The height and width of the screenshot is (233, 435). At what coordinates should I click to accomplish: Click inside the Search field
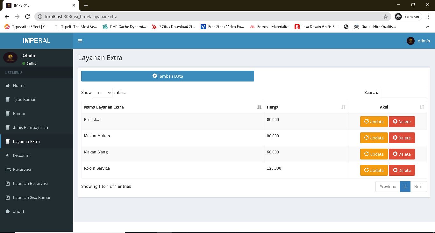tap(403, 92)
